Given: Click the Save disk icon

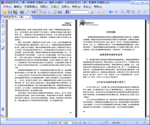Looking at the screenshot, I should [10, 12].
